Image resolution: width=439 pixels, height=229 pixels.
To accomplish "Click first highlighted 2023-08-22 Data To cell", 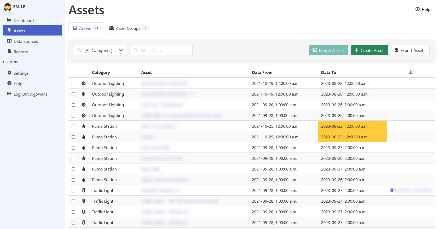I will click(353, 126).
